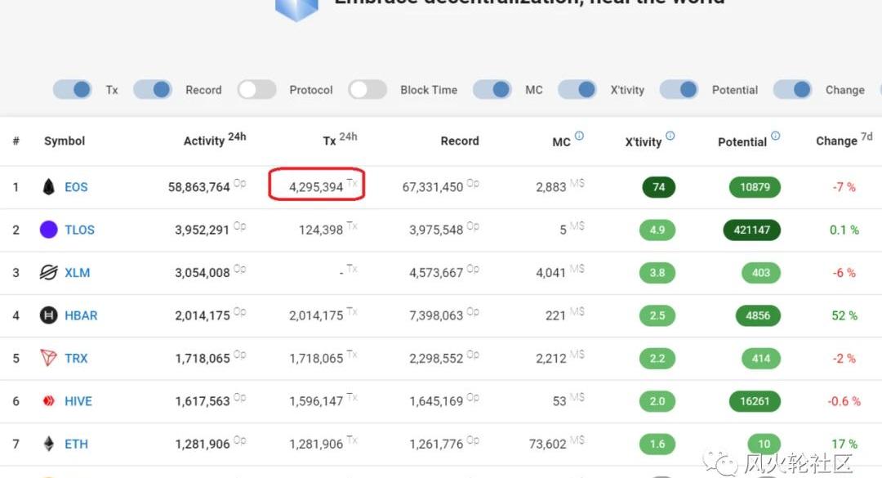Turn off the Potential column toggle
882x478 pixels.
click(679, 90)
